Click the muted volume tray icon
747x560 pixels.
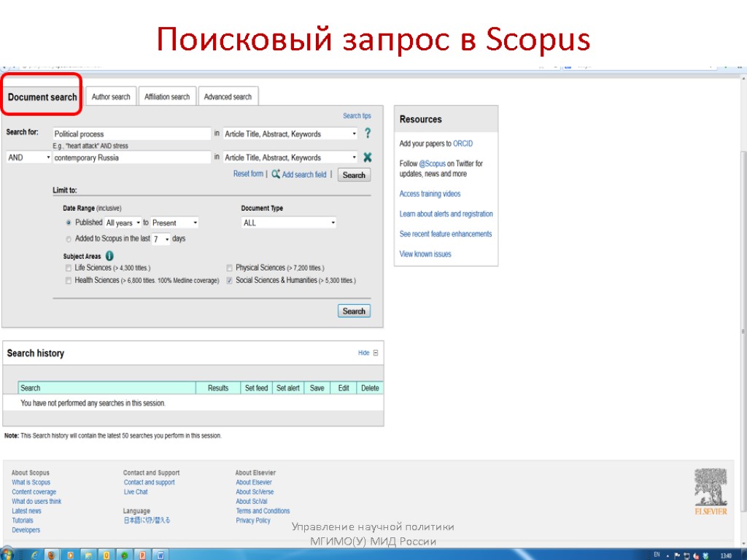696,556
